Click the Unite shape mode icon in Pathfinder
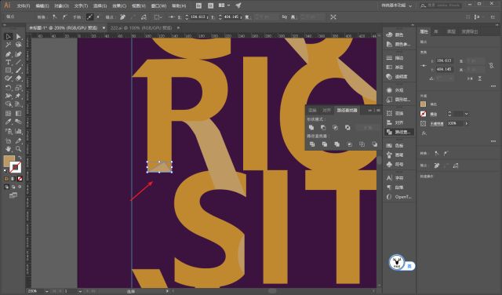 (311, 127)
